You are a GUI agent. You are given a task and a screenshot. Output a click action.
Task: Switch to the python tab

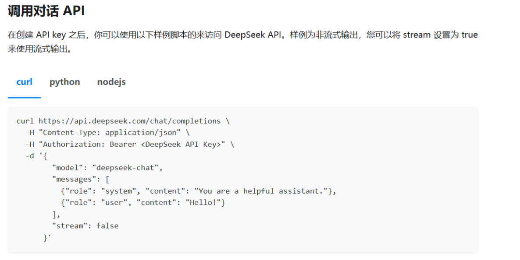64,82
